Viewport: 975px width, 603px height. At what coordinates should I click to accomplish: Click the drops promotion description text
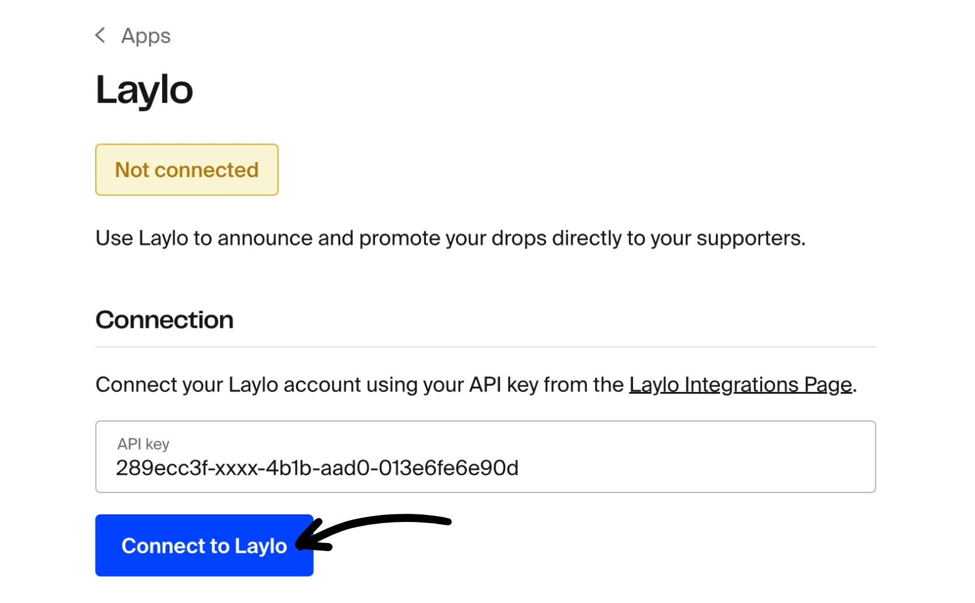click(450, 238)
